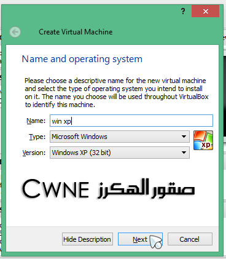Viewport: 226px width, 259px height.
Task: Click the Create Virtual Machine title text
Action: [x=76, y=32]
